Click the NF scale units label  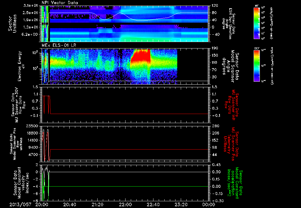tap(271, 23)
